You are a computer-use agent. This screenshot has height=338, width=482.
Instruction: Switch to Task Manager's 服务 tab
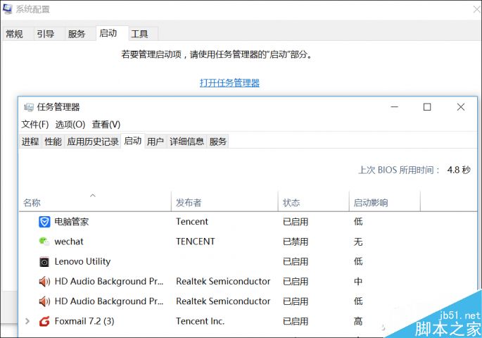coord(218,142)
